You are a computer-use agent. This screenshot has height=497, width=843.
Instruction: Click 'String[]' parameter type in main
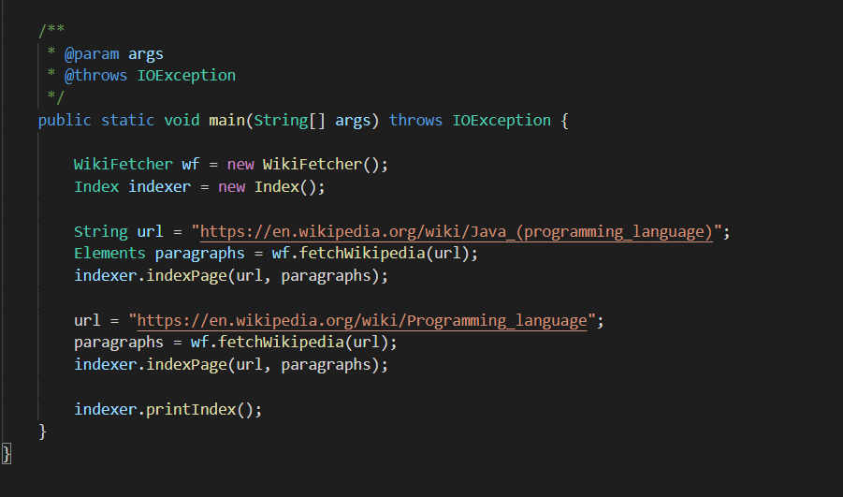pos(289,121)
